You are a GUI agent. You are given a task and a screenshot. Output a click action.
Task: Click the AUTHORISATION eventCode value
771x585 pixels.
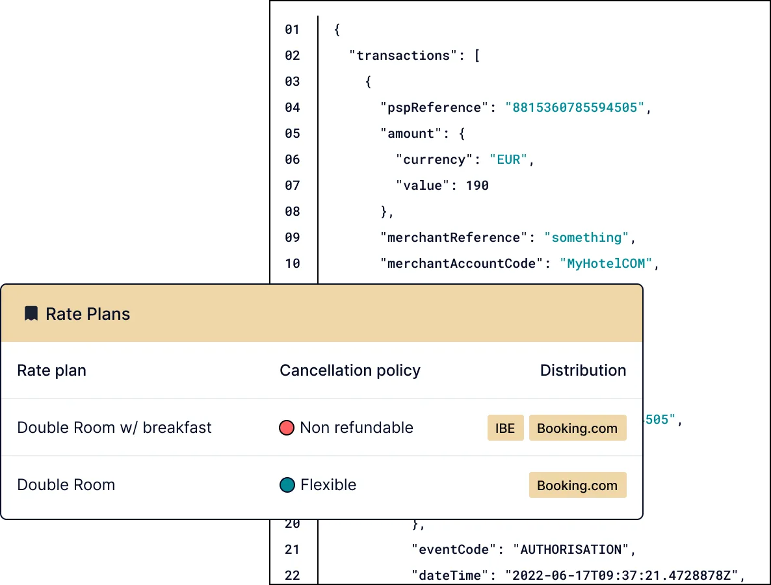pyautogui.click(x=571, y=550)
